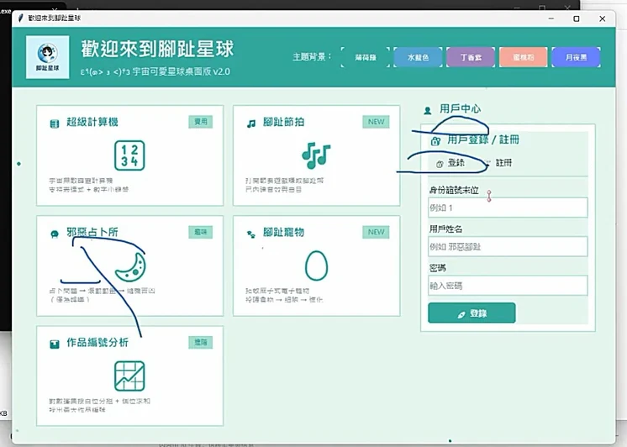Apply the 薄荷綠 theme background
The width and height of the screenshot is (627, 447).
366,57
